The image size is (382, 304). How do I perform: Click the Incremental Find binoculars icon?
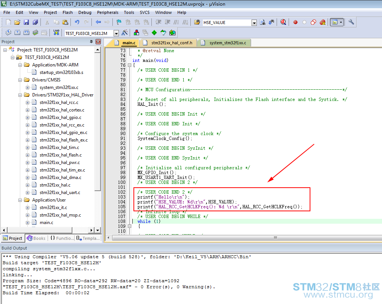271,22
